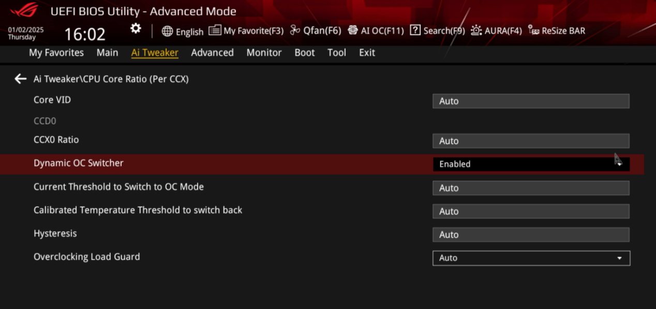656x309 pixels.
Task: Launch AI OC (F11) guide
Action: pyautogui.click(x=376, y=31)
